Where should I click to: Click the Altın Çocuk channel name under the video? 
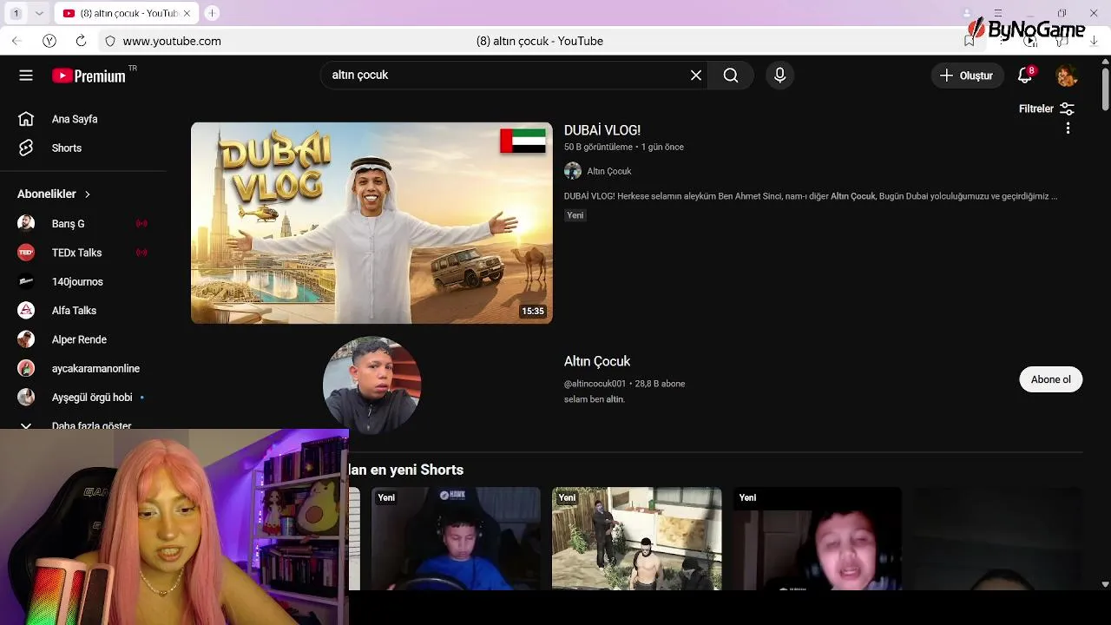[x=608, y=171]
